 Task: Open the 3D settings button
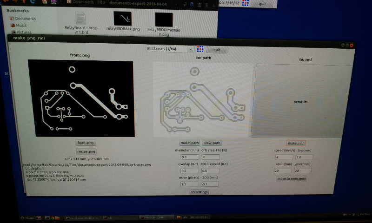pyautogui.click(x=199, y=192)
